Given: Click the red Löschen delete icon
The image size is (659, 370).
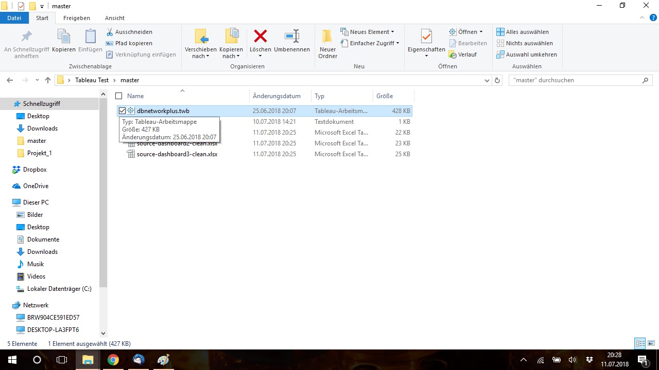Looking at the screenshot, I should (260, 37).
